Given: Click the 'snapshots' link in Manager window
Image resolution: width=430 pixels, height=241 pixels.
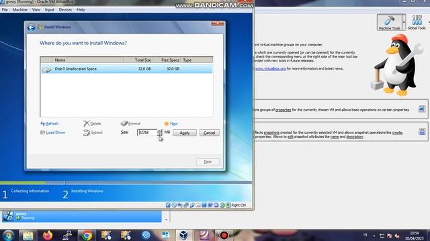Looking at the screenshot, I should tap(271, 133).
